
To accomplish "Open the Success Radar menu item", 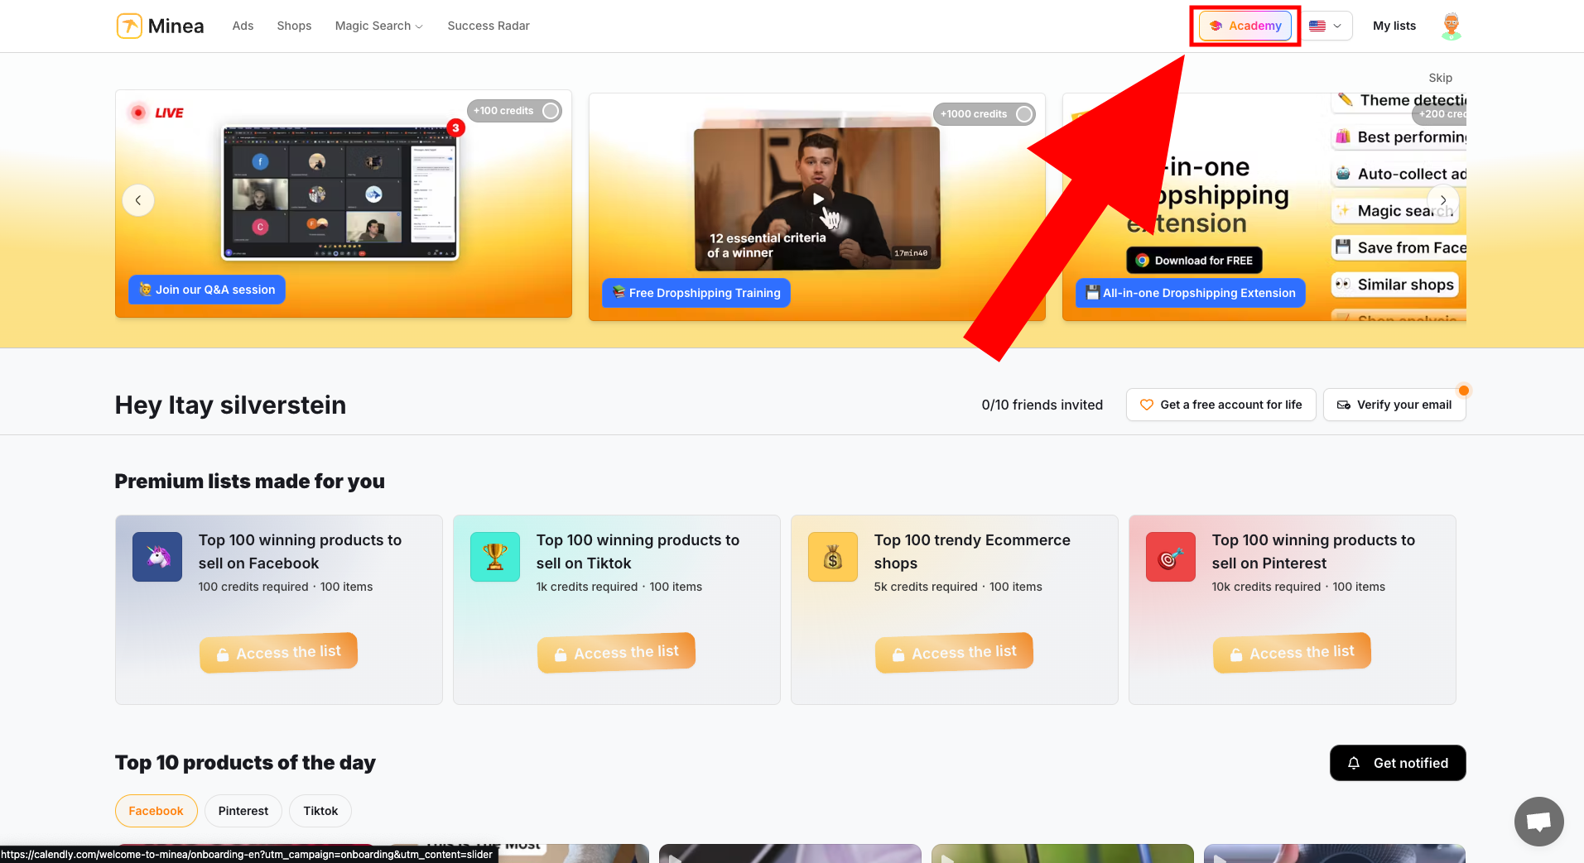I will [489, 26].
